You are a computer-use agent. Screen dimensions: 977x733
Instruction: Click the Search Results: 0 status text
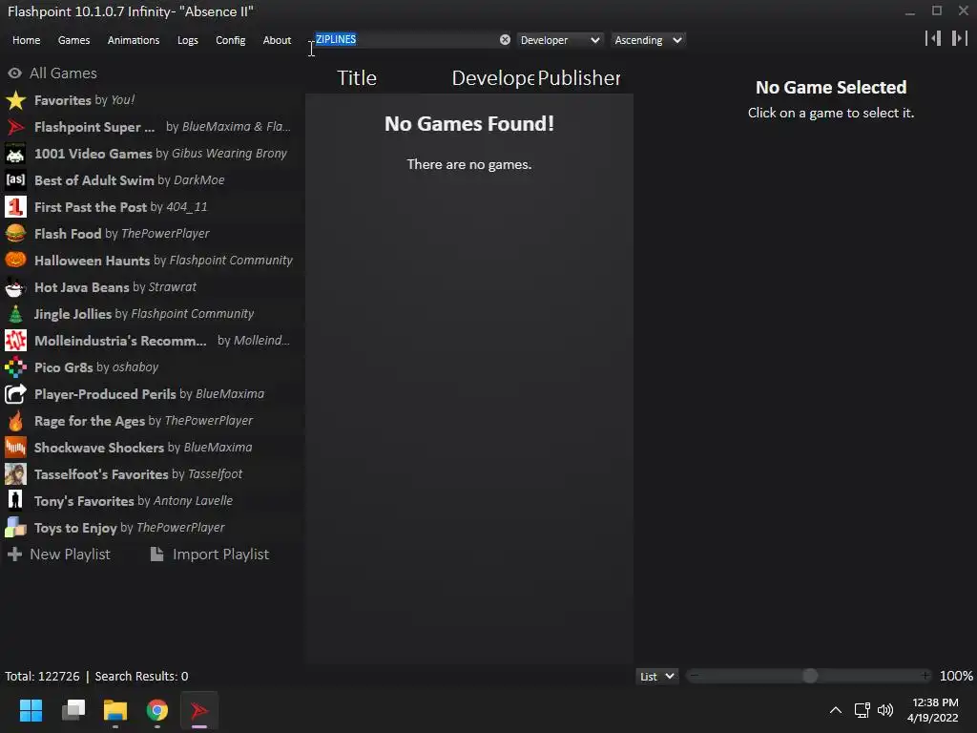pos(141,677)
